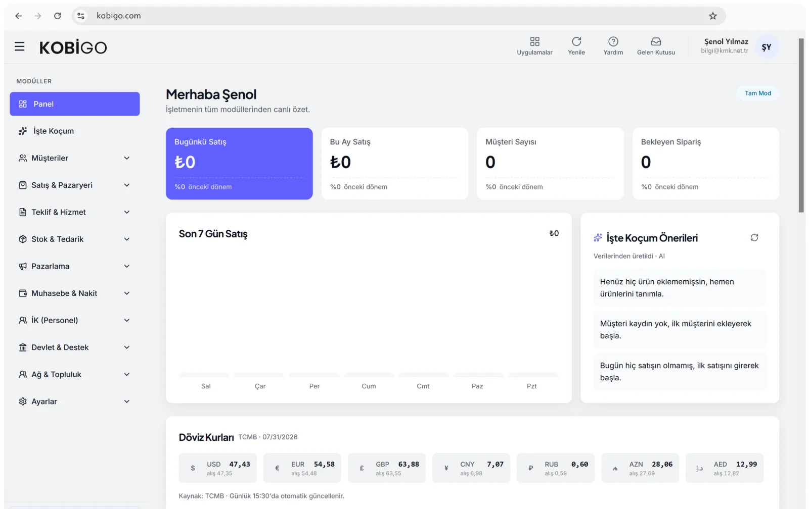
Task: Select the AZN 28,06 exchange rate card
Action: pyautogui.click(x=640, y=468)
